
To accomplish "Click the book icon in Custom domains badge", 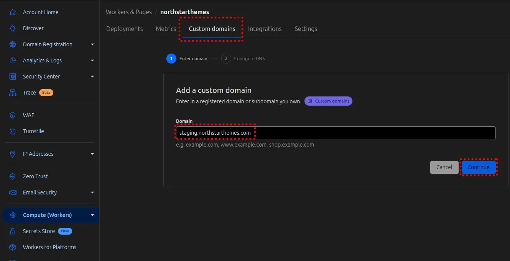I will pyautogui.click(x=310, y=101).
